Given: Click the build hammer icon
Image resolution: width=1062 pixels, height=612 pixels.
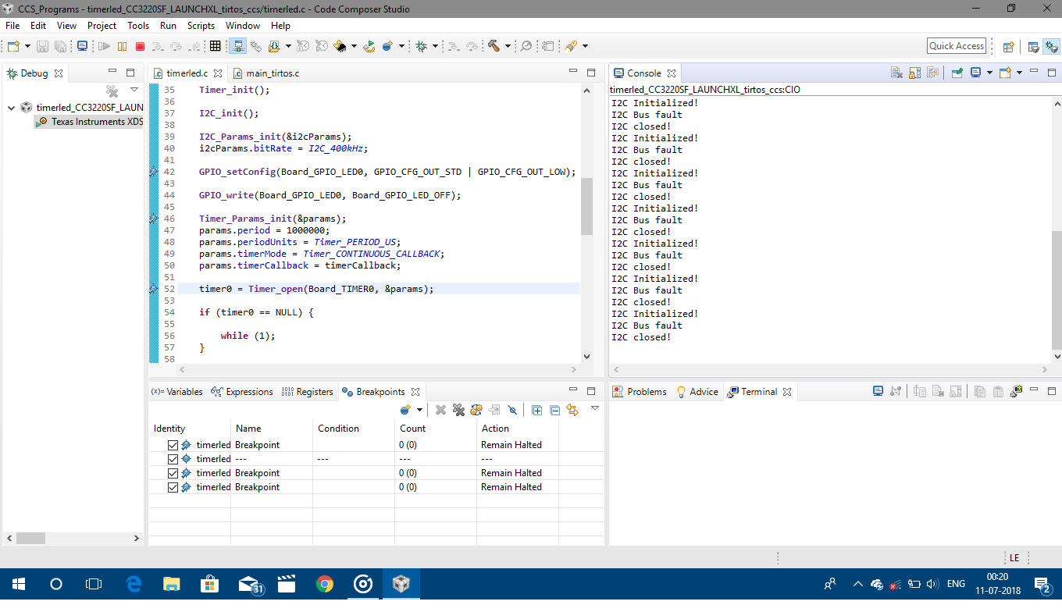Looking at the screenshot, I should pyautogui.click(x=494, y=47).
